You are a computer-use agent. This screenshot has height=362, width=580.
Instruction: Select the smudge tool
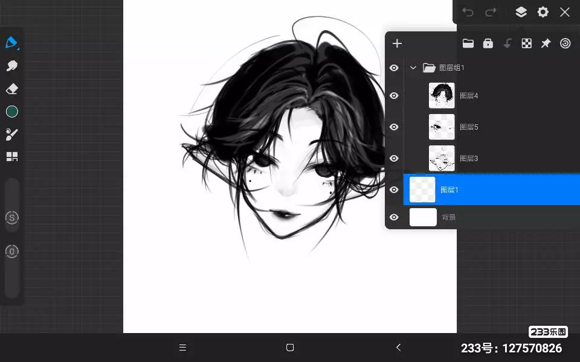point(11,66)
